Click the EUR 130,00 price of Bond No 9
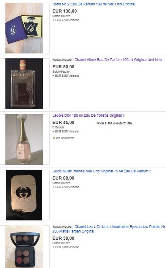The image size is (166, 268). [x=64, y=11]
